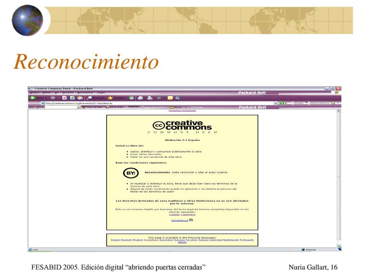Open the Edición menu
Viewport: 369px width, 276px height.
pyautogui.click(x=46, y=92)
